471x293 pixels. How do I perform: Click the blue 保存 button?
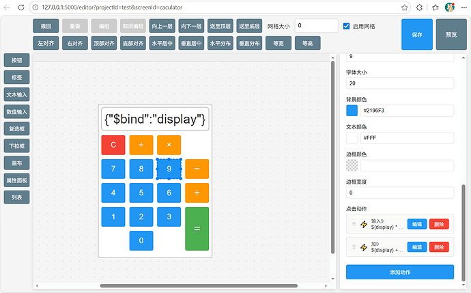click(417, 35)
